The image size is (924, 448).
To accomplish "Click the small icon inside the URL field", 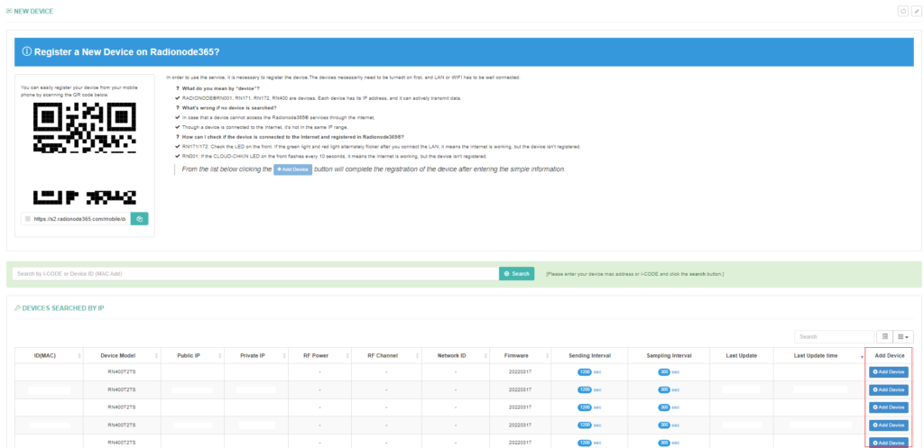I will pos(28,218).
